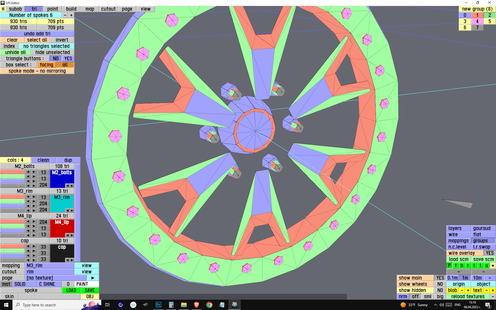
Task: Open the rim cutout selector
Action: pos(49,272)
